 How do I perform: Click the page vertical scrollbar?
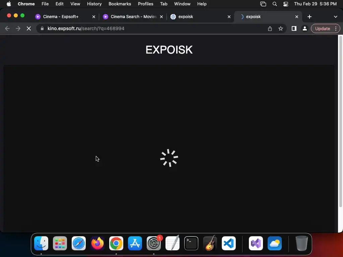click(340, 122)
